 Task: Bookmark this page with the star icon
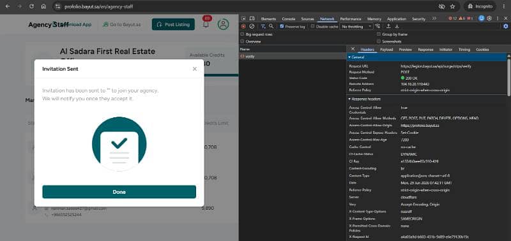click(452, 6)
